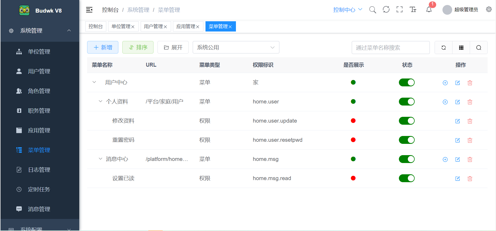Focus the menu name search field
The height and width of the screenshot is (231, 496).
[391, 48]
